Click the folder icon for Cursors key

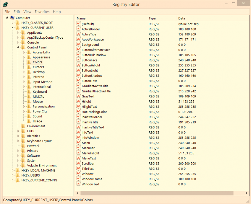pyautogui.click(x=29, y=67)
